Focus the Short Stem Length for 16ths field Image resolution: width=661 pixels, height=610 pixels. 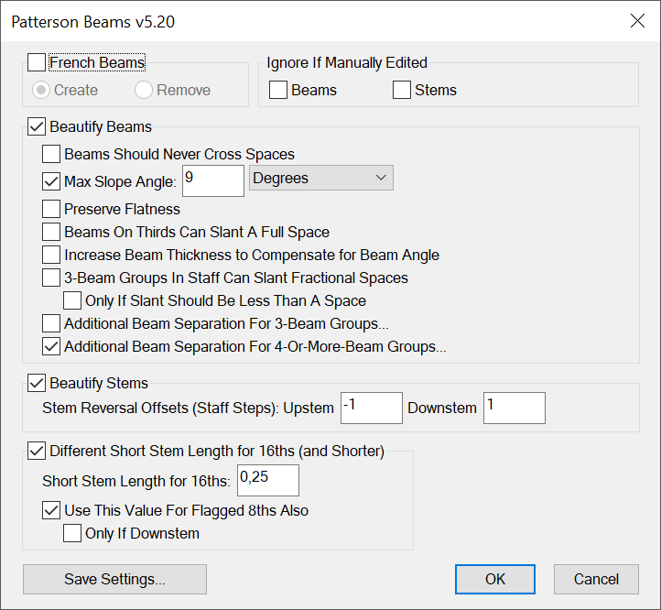click(x=267, y=480)
